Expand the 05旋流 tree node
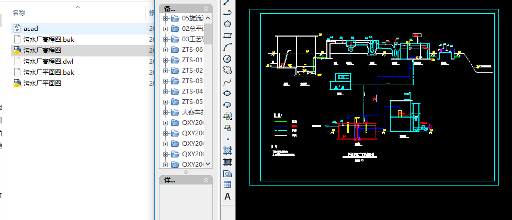The width and height of the screenshot is (512, 220). [x=165, y=19]
